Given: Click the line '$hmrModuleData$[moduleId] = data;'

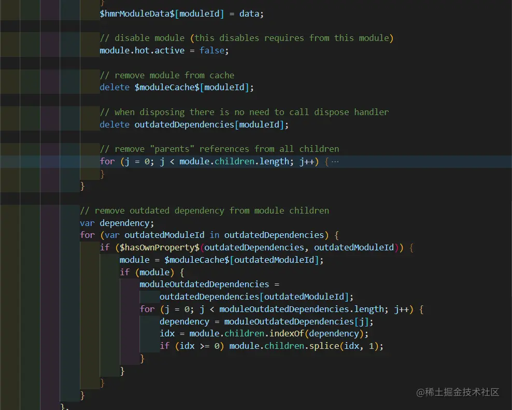Looking at the screenshot, I should point(181,13).
